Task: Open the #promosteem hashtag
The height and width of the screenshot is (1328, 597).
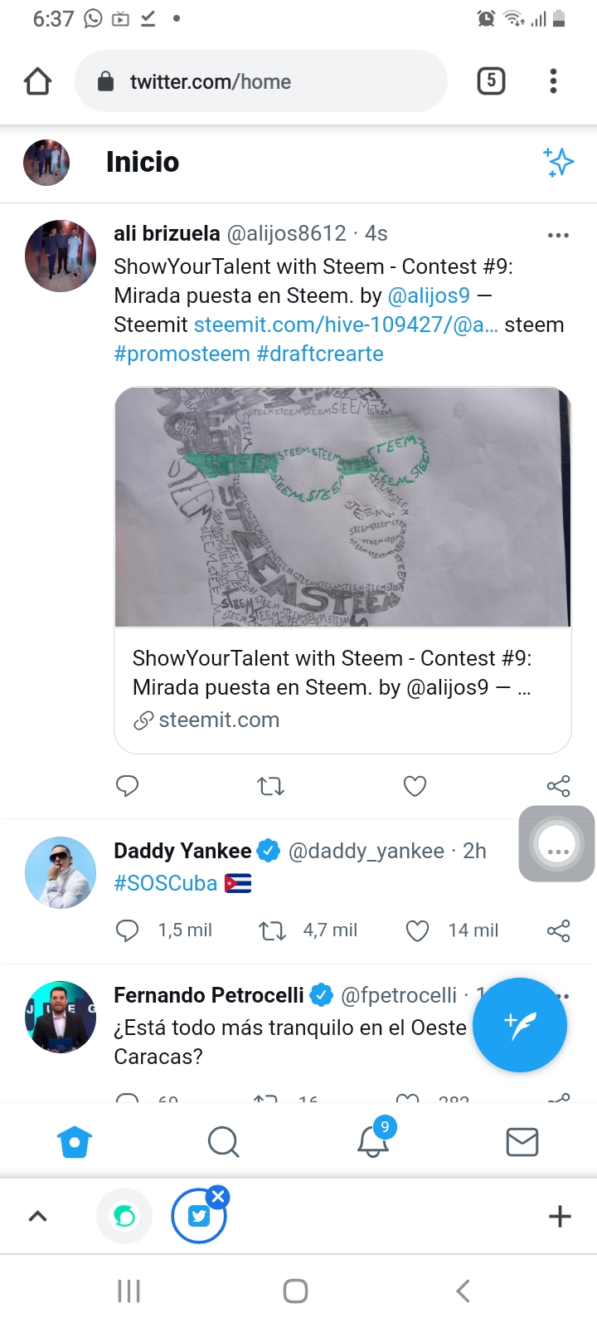Action: tap(182, 354)
